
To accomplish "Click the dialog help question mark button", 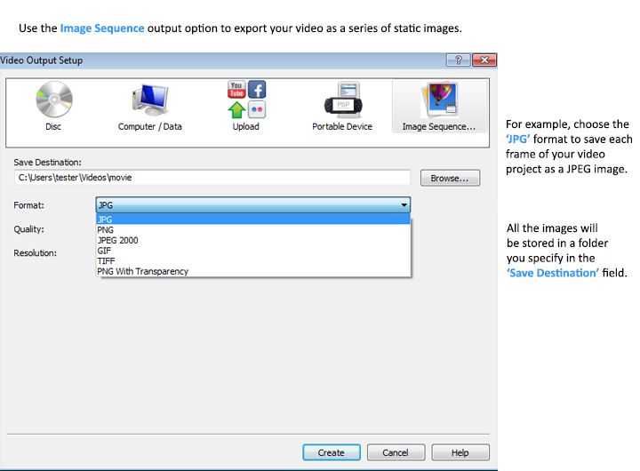I will [x=459, y=60].
